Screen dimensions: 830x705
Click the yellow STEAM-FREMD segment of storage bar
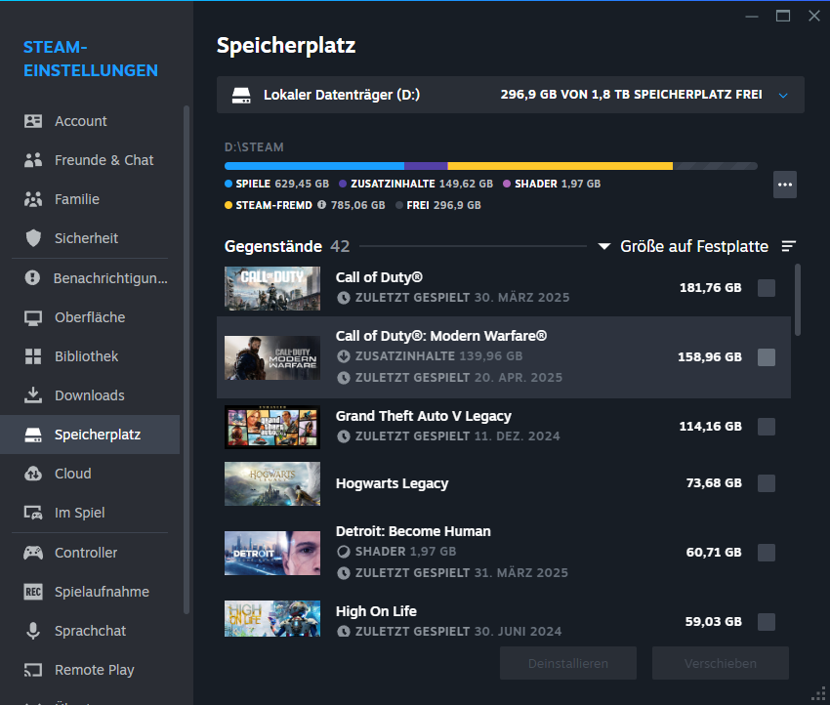[560, 166]
